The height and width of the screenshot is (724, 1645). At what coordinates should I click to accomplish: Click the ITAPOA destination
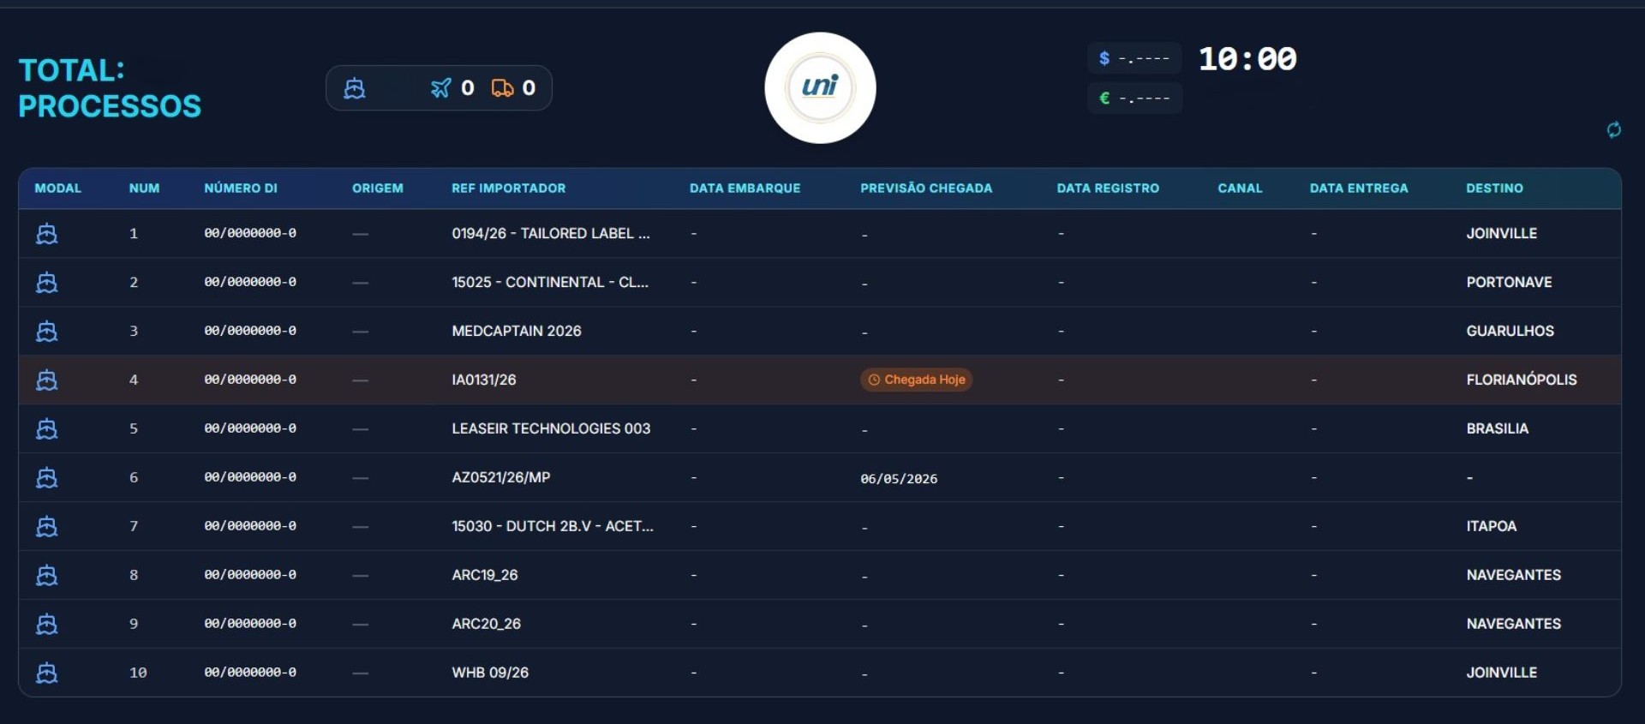pos(1491,526)
